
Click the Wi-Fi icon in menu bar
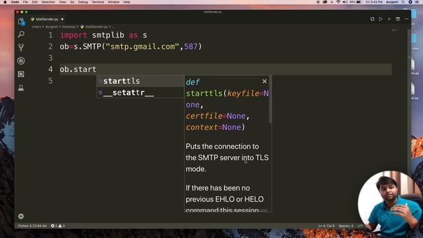tap(338, 2)
